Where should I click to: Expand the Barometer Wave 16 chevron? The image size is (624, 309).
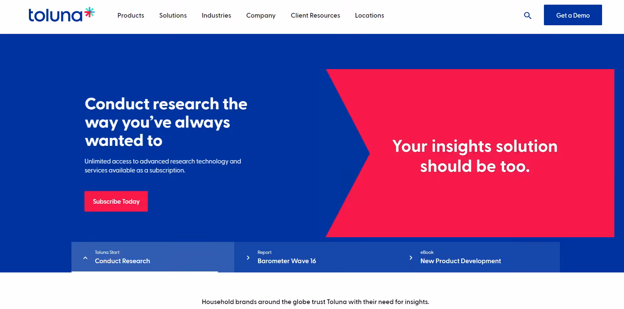tap(248, 257)
